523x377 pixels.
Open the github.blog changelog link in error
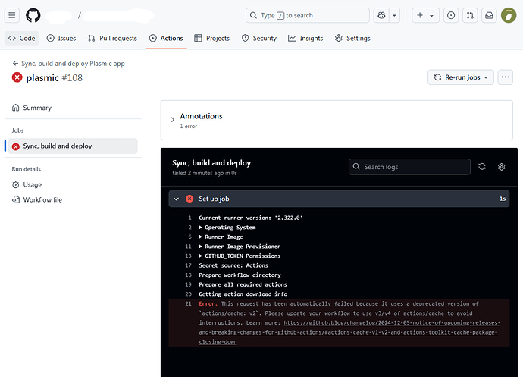(349, 332)
